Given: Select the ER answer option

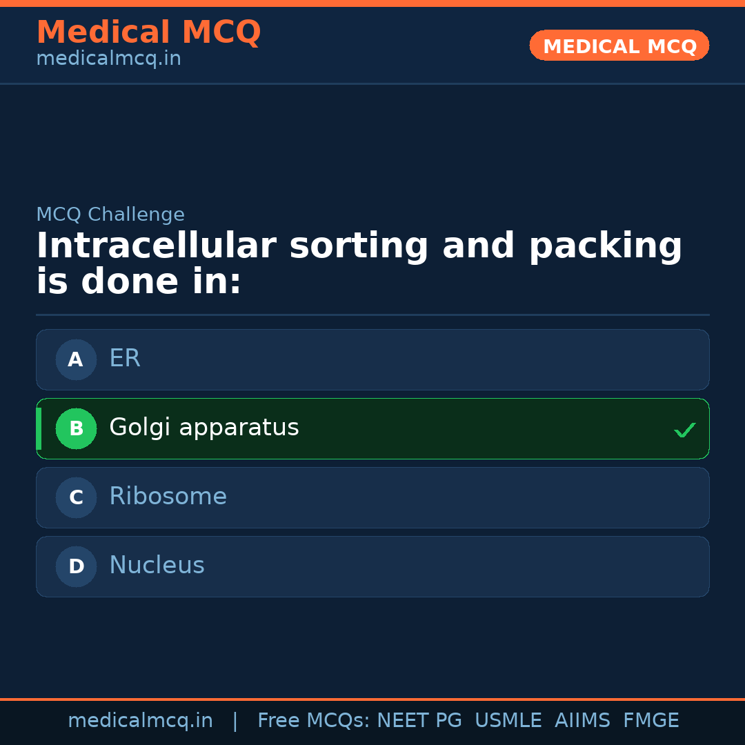Looking at the screenshot, I should (372, 359).
